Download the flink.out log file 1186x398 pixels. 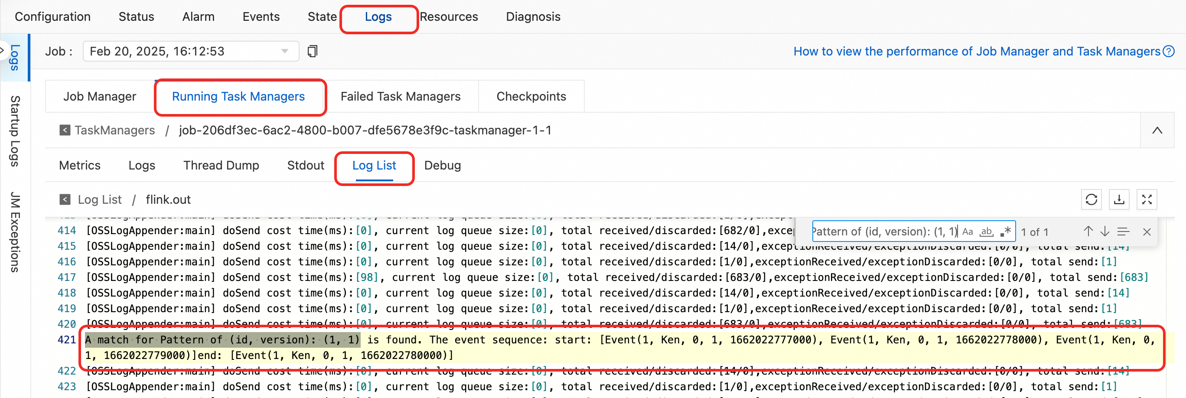click(1119, 199)
